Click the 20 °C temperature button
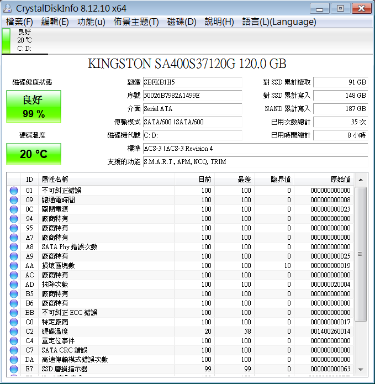The height and width of the screenshot is (384, 375). click(34, 154)
